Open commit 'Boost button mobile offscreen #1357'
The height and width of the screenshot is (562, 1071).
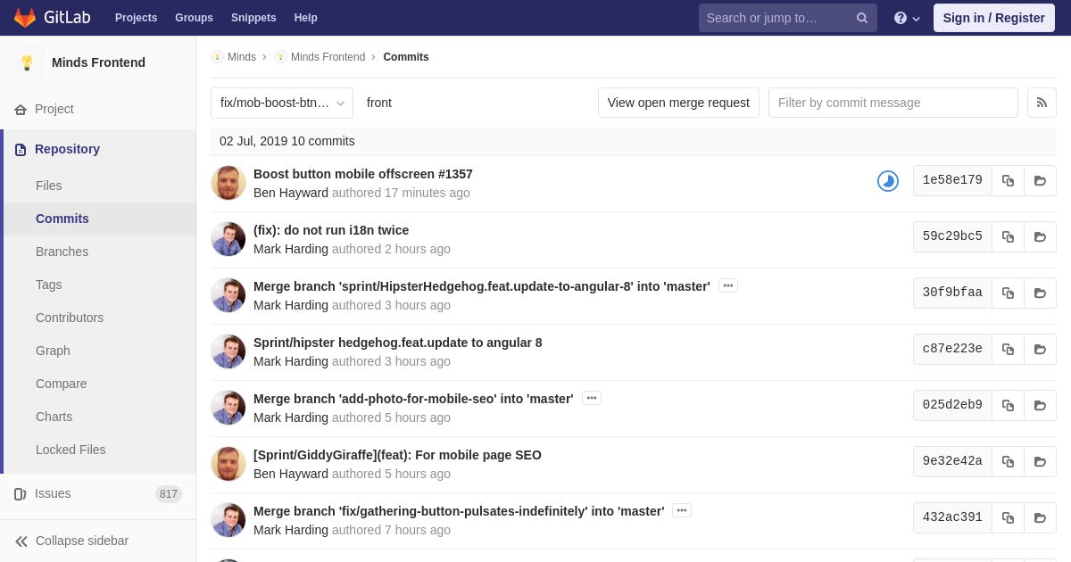pos(363,174)
